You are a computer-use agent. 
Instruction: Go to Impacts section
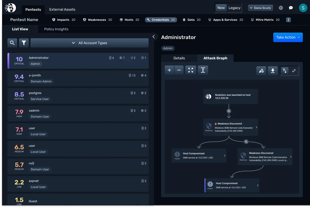(64, 20)
